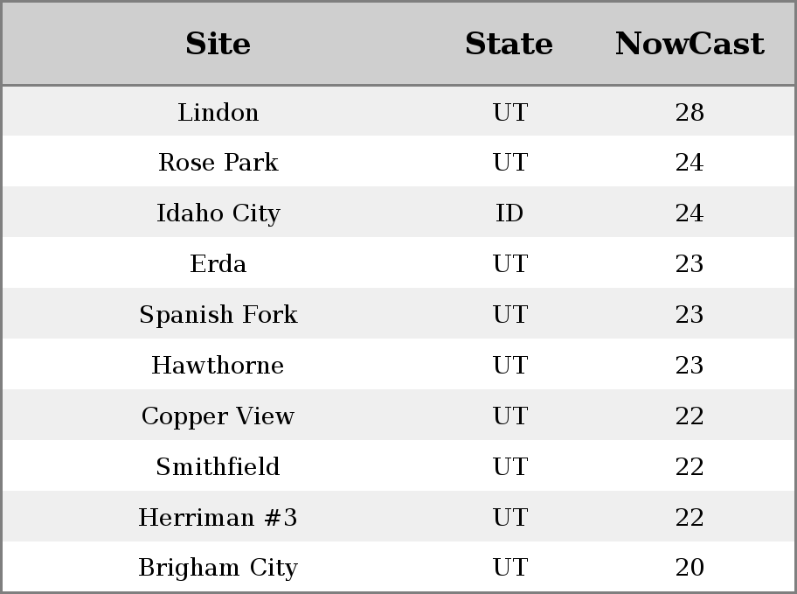
Task: Click Rose Park's NowCast value 24
Action: (690, 163)
